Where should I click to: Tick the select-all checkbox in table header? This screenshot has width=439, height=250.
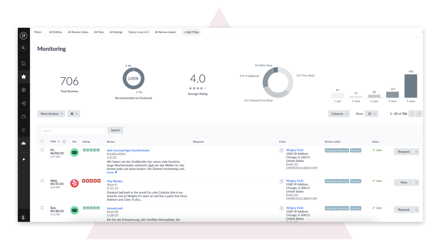coord(42,141)
